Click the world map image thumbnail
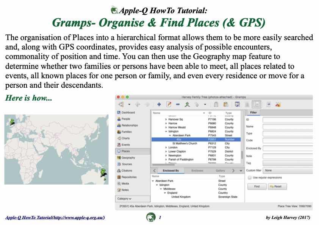Viewport: 319px width, 225px height. point(56,149)
